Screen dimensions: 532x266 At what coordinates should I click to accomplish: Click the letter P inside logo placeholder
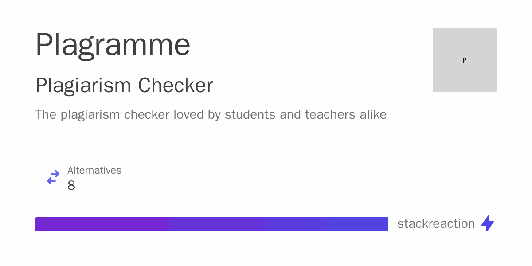click(465, 60)
